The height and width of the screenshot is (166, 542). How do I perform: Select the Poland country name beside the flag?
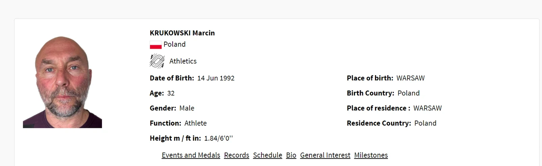(175, 44)
